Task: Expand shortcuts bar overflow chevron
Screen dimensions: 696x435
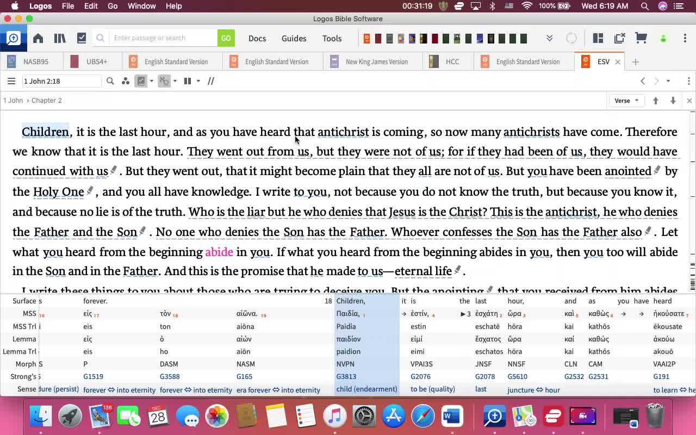Action: [550, 38]
